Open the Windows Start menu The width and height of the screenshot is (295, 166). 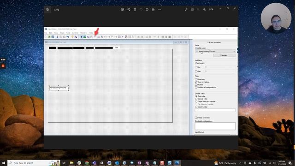4,163
